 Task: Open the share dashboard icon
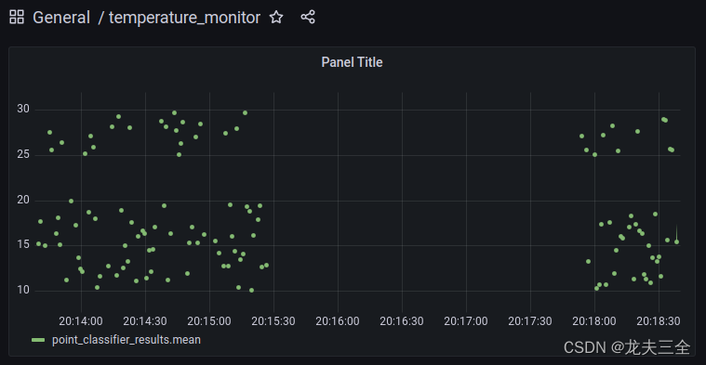(x=308, y=18)
